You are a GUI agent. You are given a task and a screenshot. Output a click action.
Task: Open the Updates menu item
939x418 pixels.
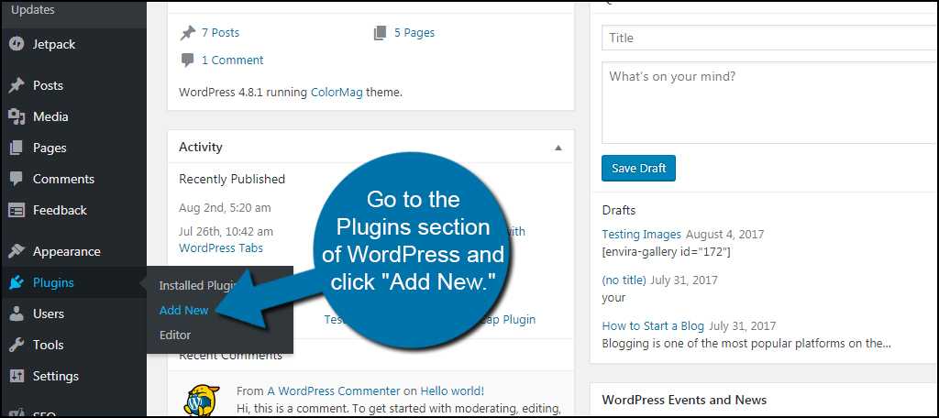click(x=32, y=9)
